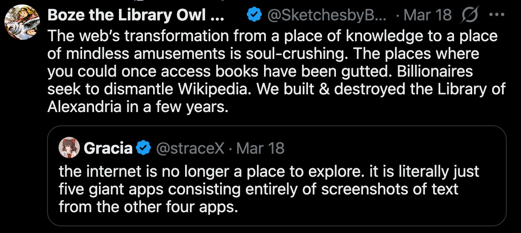Visit the Boze the Library Owl display name
521x233 pixels.
[136, 15]
